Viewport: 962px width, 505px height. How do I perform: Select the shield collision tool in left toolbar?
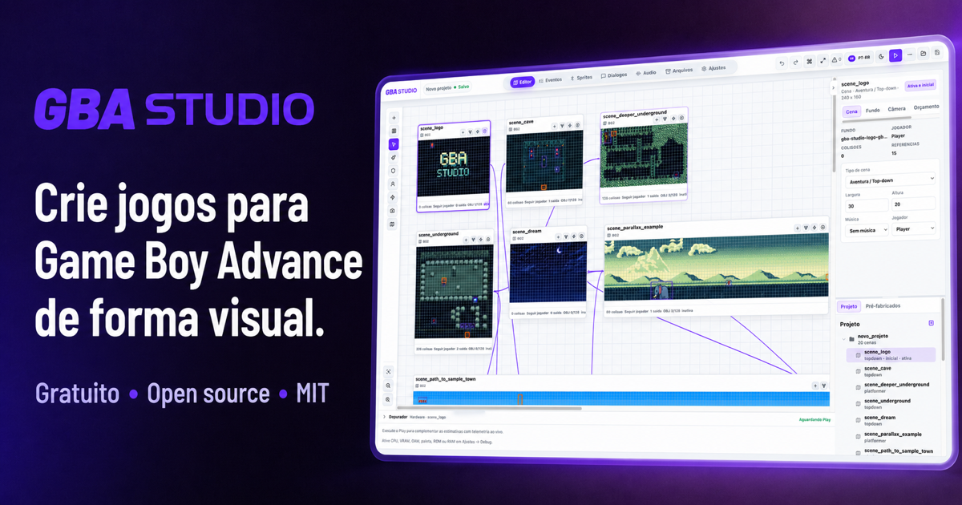click(394, 171)
